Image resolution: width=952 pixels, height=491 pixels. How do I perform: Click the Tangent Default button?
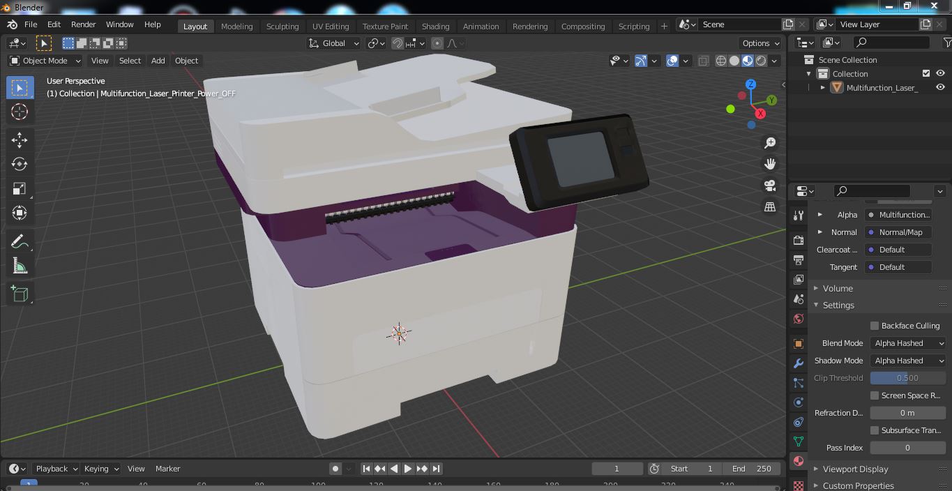click(x=898, y=267)
